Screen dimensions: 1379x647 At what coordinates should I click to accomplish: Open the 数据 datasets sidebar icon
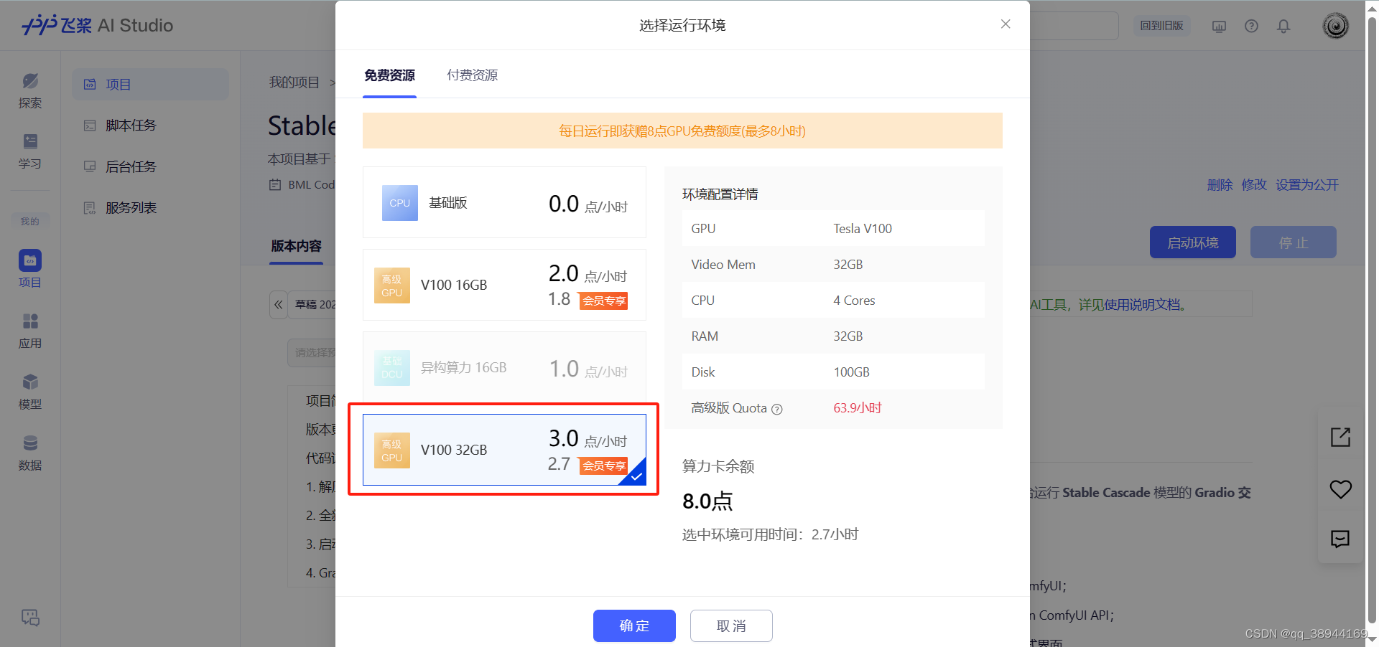pos(30,453)
